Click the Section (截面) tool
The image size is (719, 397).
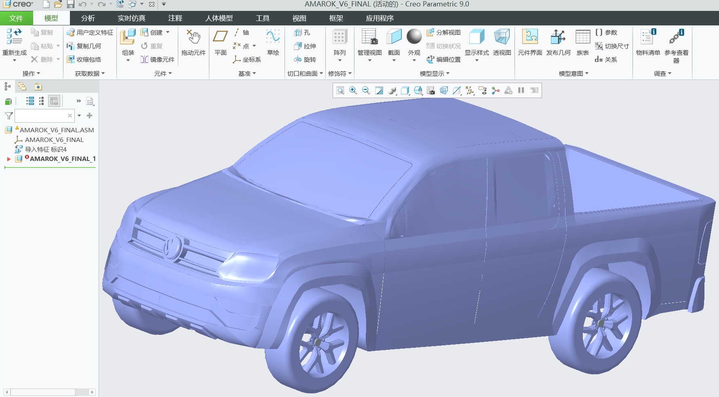click(394, 42)
